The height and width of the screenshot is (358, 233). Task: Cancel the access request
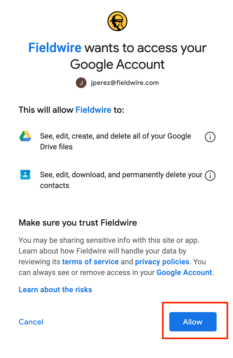click(x=31, y=322)
